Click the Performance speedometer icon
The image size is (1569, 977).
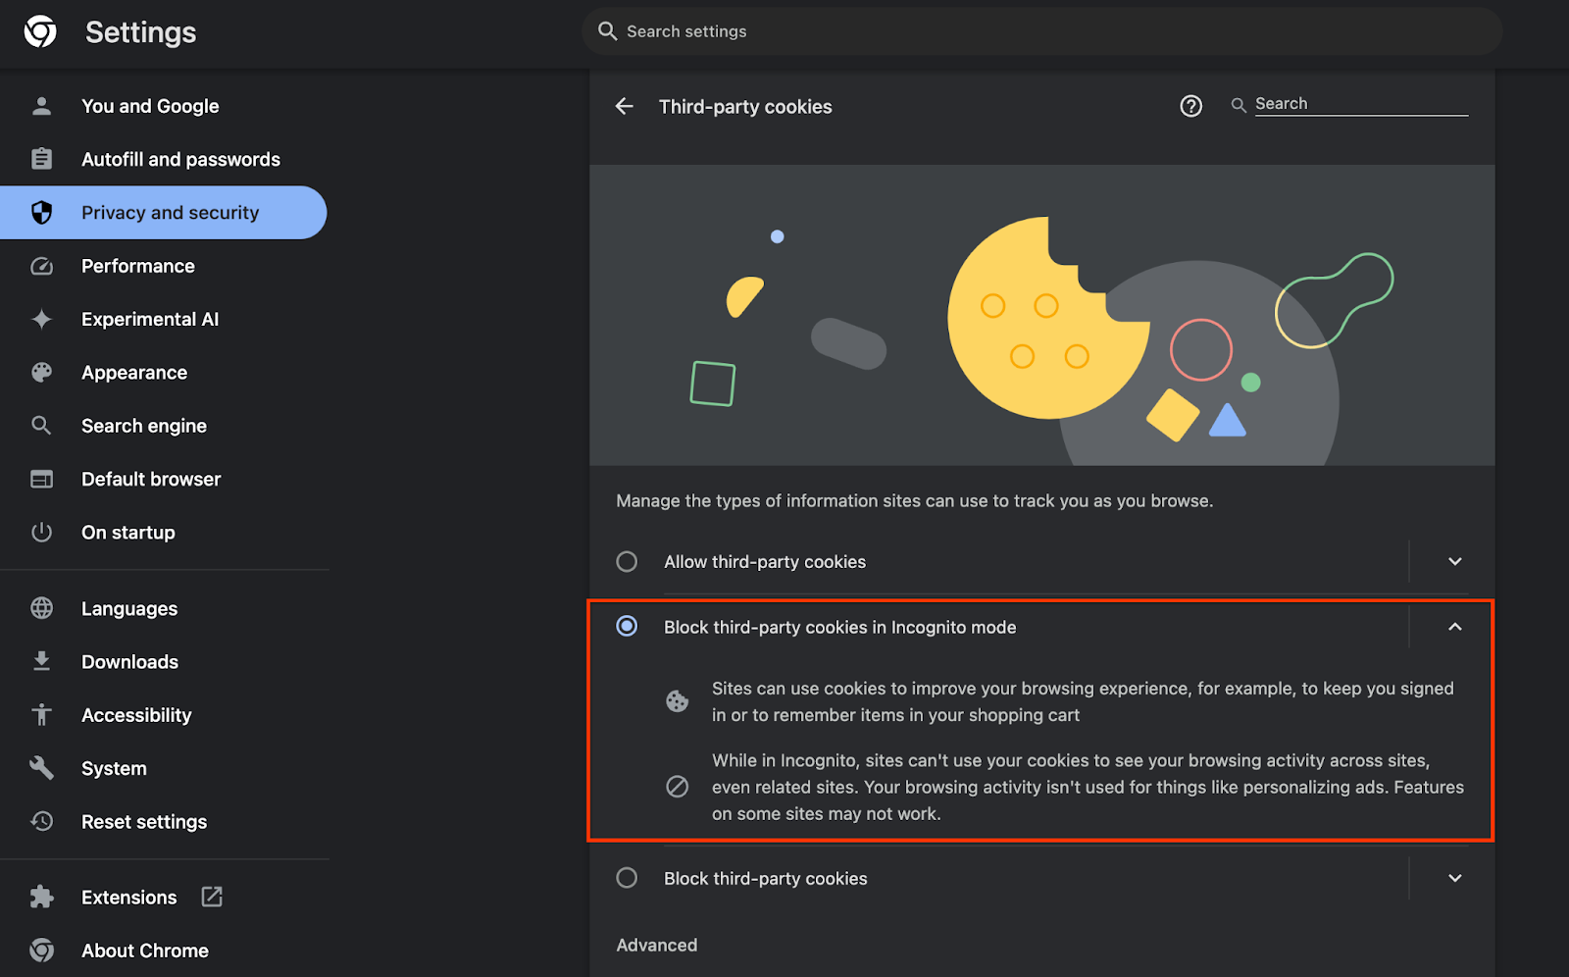point(41,266)
